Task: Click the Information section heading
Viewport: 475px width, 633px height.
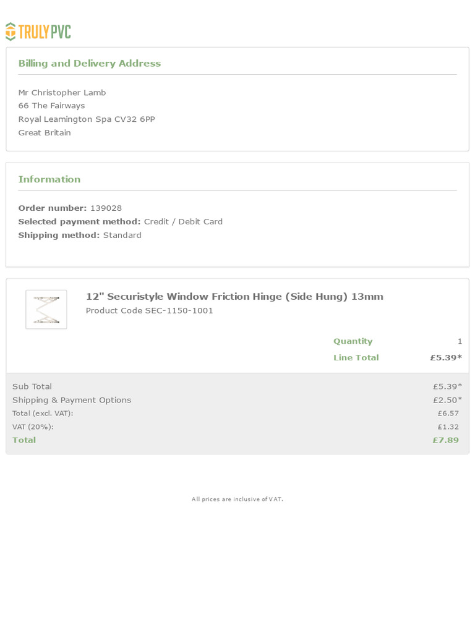Action: click(x=49, y=179)
